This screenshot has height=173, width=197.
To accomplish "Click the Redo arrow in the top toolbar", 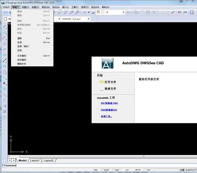I will coord(185,12).
